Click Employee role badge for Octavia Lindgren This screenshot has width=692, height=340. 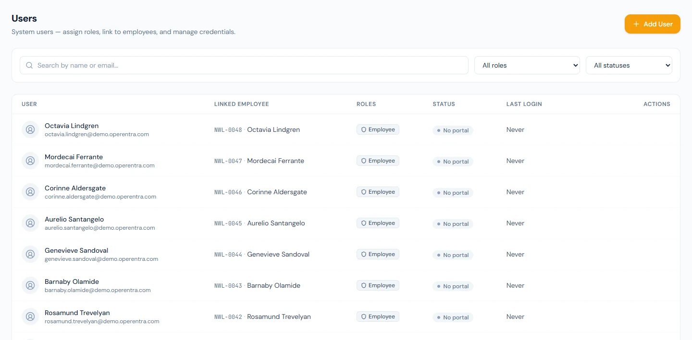[x=378, y=129]
